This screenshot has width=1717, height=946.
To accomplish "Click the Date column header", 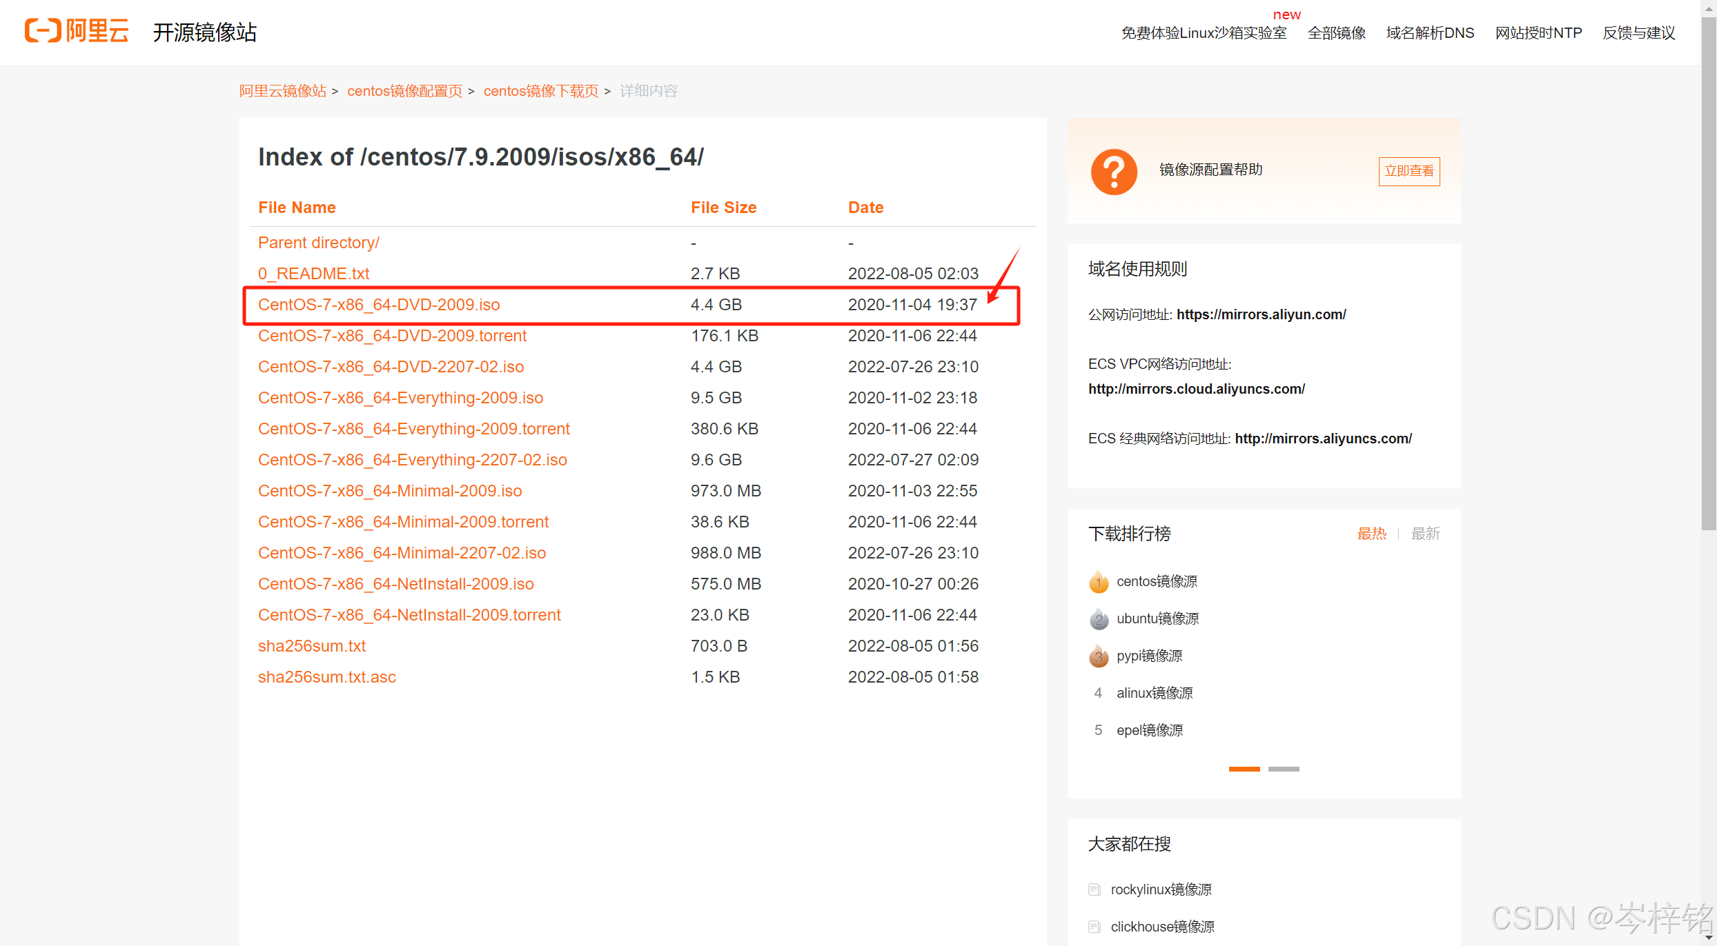I will click(x=865, y=208).
